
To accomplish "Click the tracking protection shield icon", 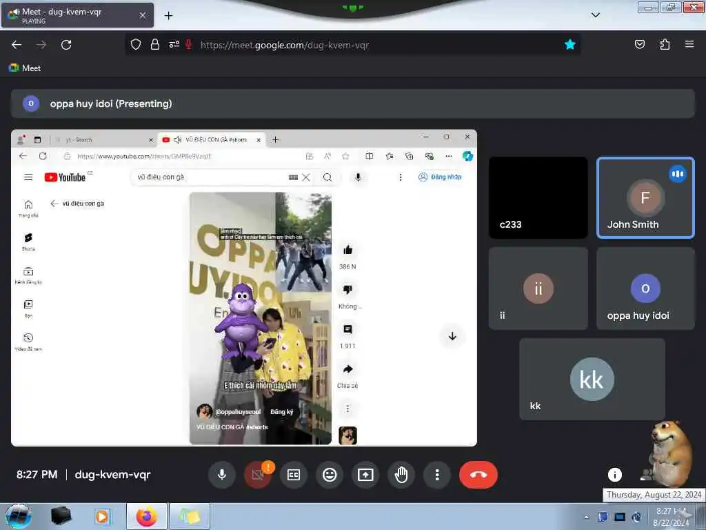I will [x=136, y=45].
